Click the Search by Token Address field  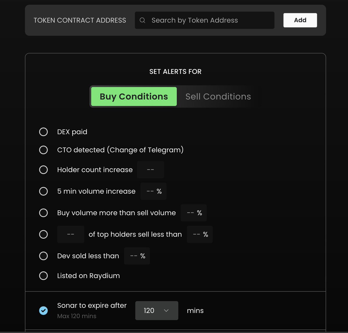(x=204, y=20)
